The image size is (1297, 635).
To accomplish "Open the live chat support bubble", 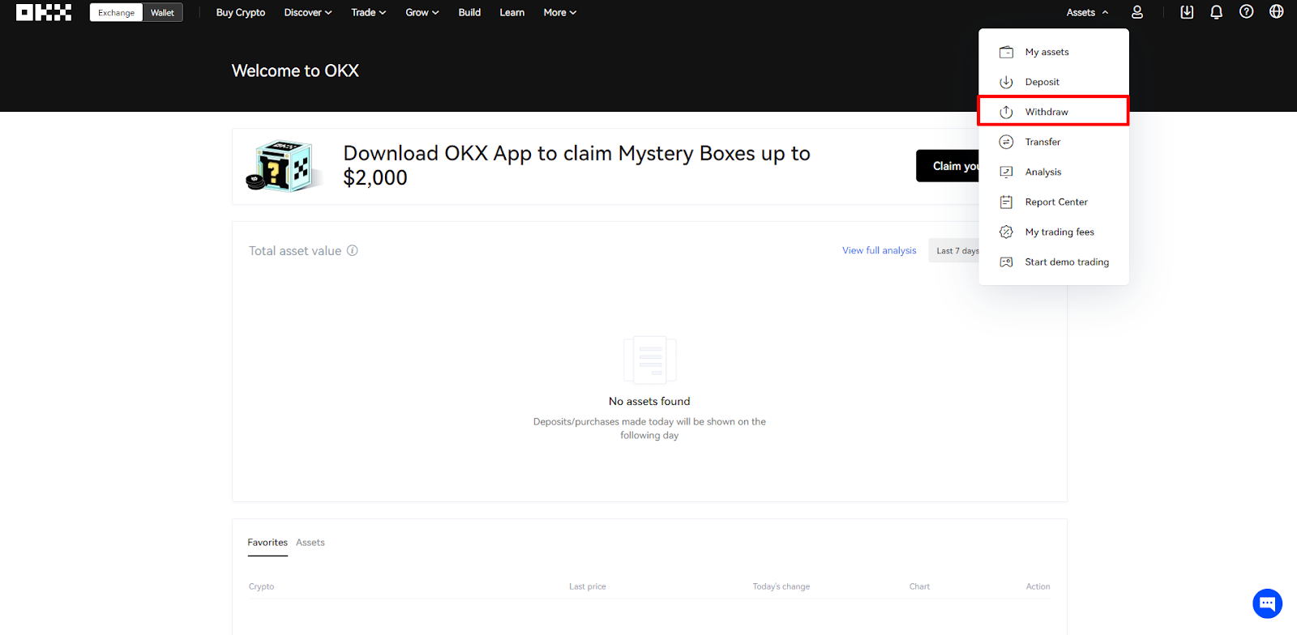I will [1267, 603].
